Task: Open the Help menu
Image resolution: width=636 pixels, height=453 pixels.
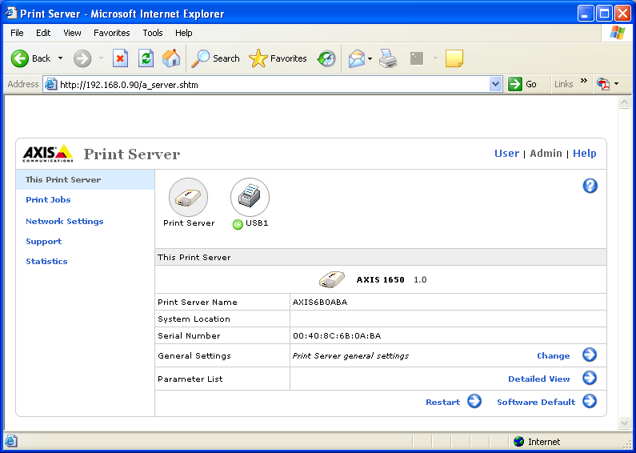Action: tap(184, 33)
